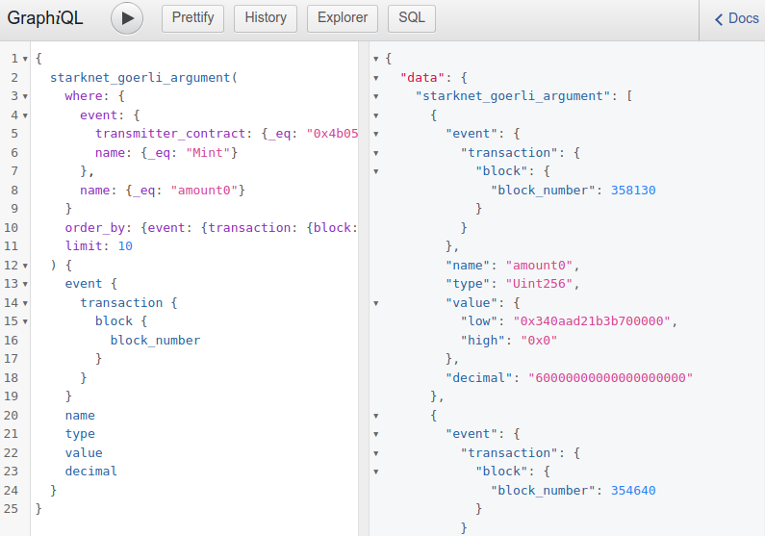Click the "Mint" string in the query
Viewport: 765px width, 536px height.
click(208, 153)
